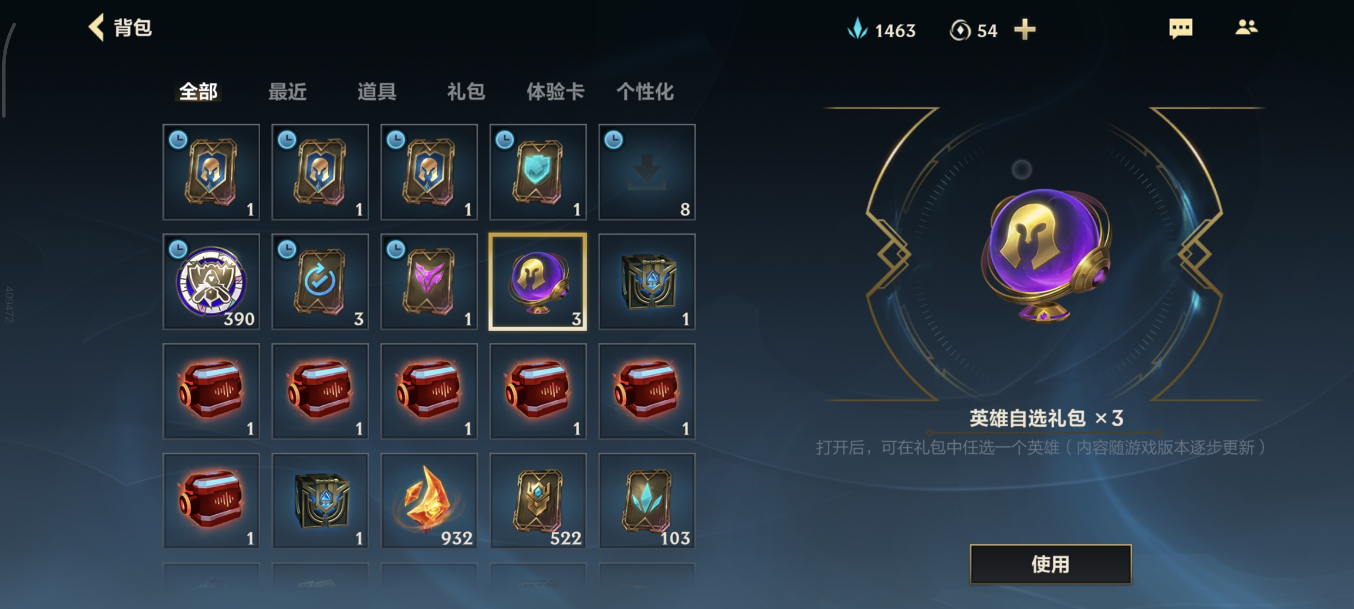The image size is (1354, 609).
Task: Click the 使用 button
Action: click(1050, 564)
